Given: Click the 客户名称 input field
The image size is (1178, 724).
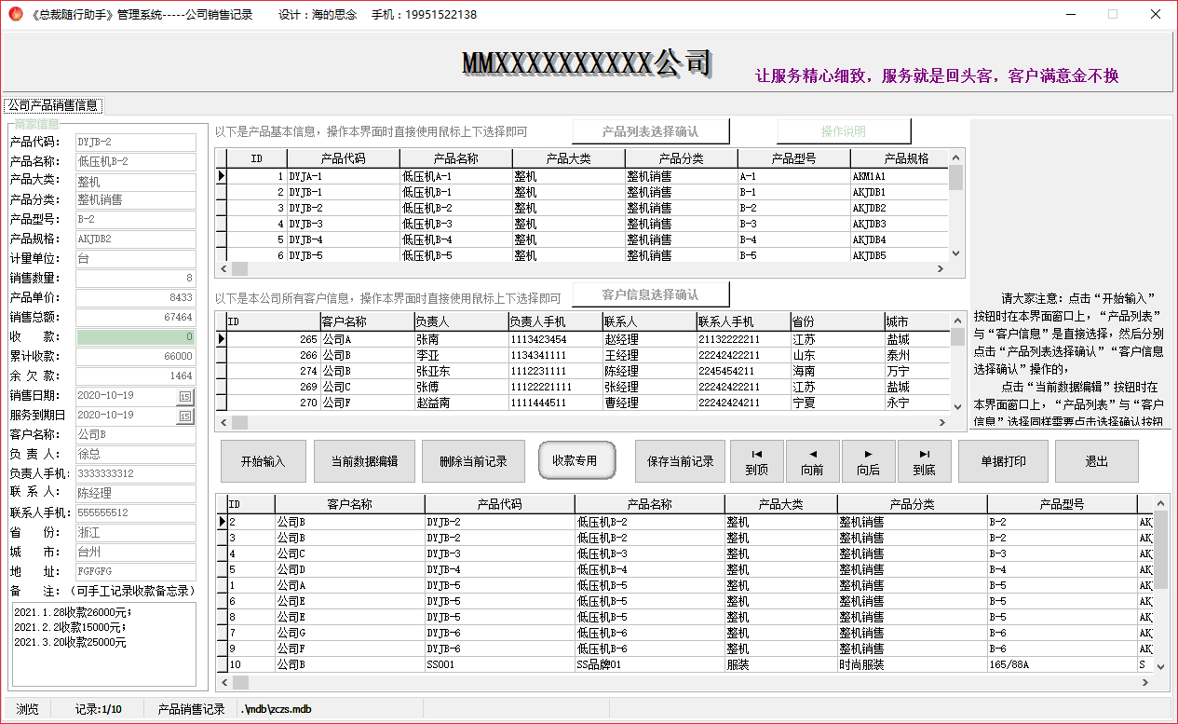Looking at the screenshot, I should (x=136, y=434).
